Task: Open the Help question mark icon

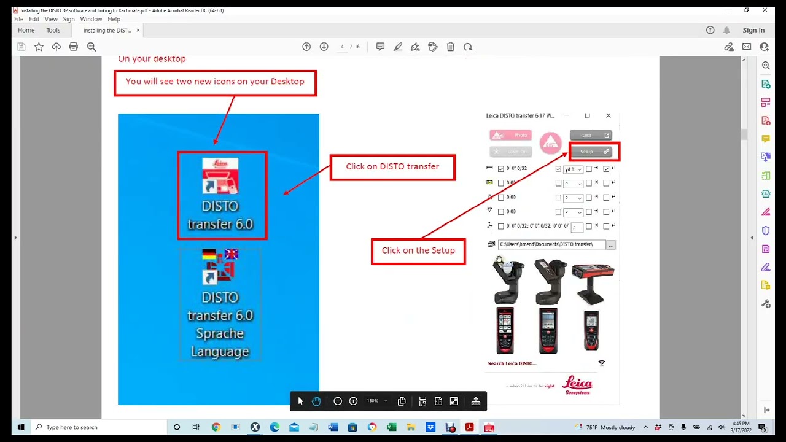Action: (710, 30)
